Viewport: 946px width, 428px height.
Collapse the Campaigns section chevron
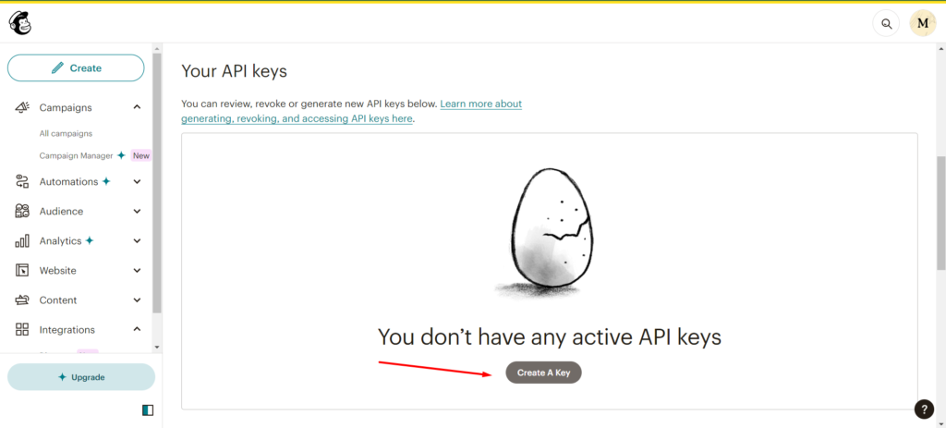(137, 107)
